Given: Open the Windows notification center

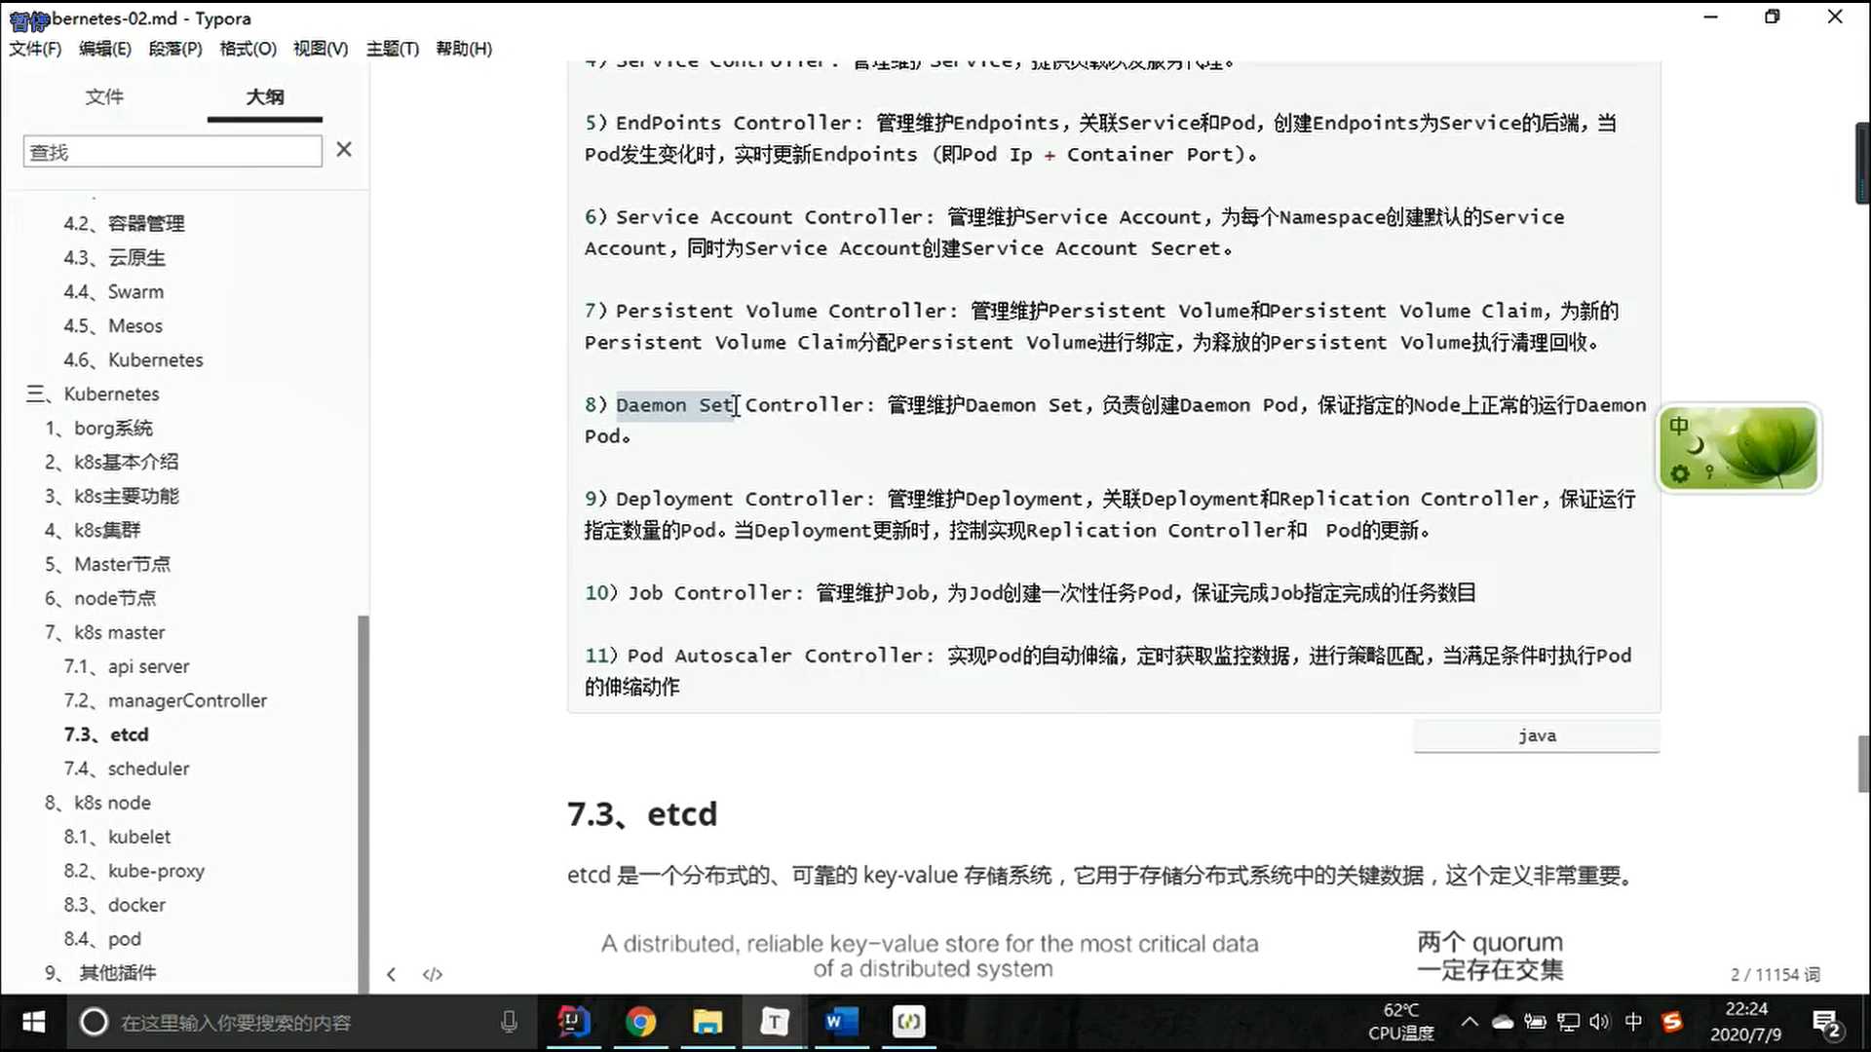Looking at the screenshot, I should [1825, 1023].
